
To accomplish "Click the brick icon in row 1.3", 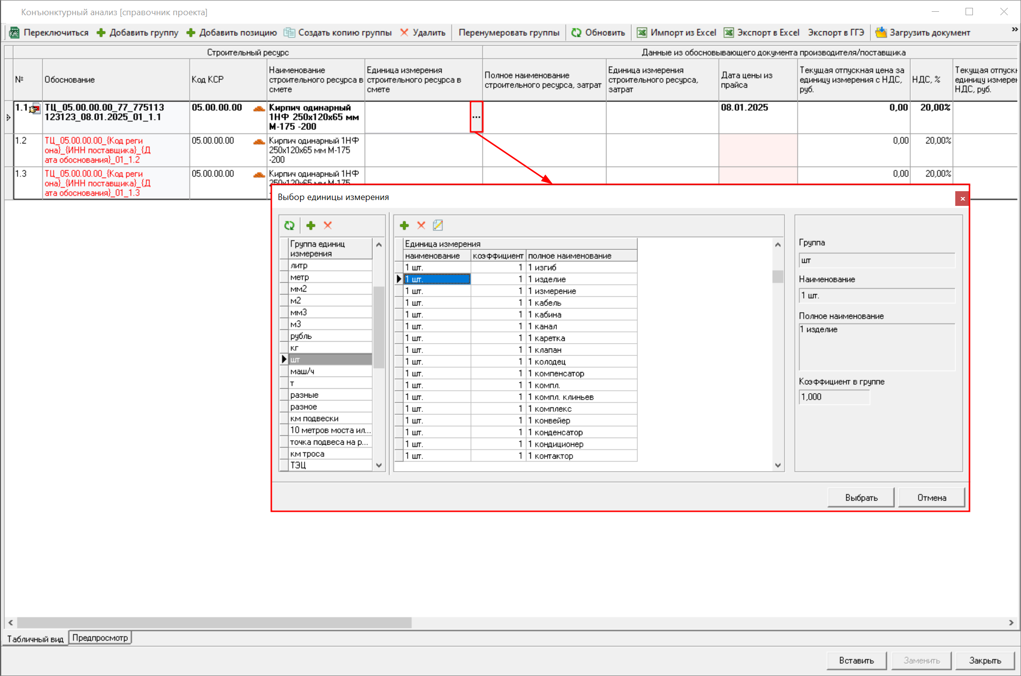I will 259,175.
